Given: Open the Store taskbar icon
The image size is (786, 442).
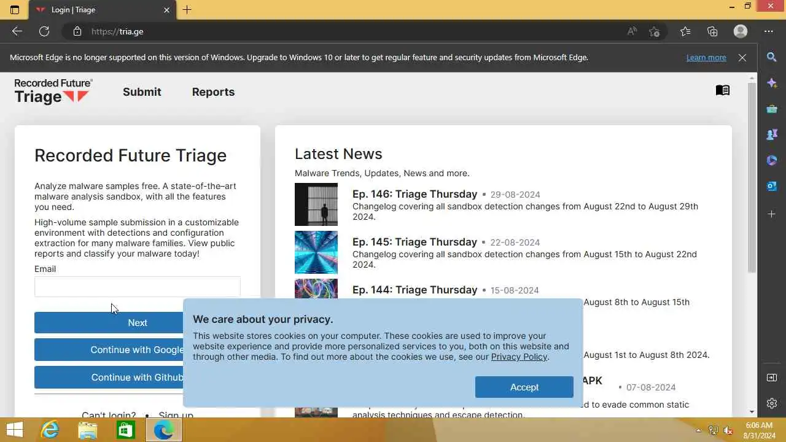Looking at the screenshot, I should pyautogui.click(x=125, y=430).
